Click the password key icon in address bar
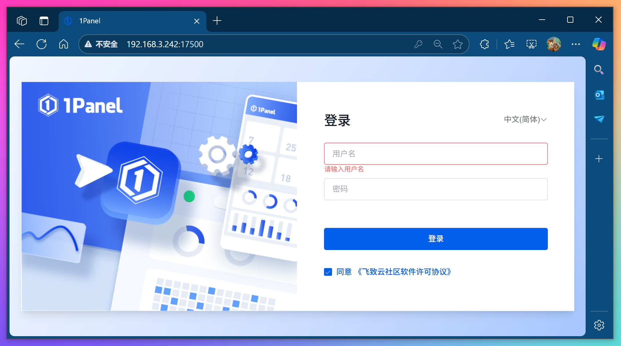621x346 pixels. click(419, 44)
